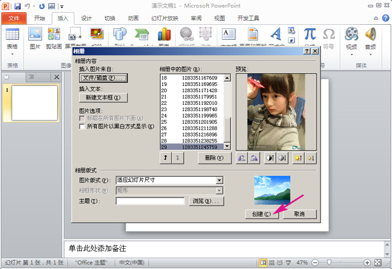This screenshot has width=392, height=269.
Task: Click the Remove (删除) button
Action: pyautogui.click(x=214, y=158)
